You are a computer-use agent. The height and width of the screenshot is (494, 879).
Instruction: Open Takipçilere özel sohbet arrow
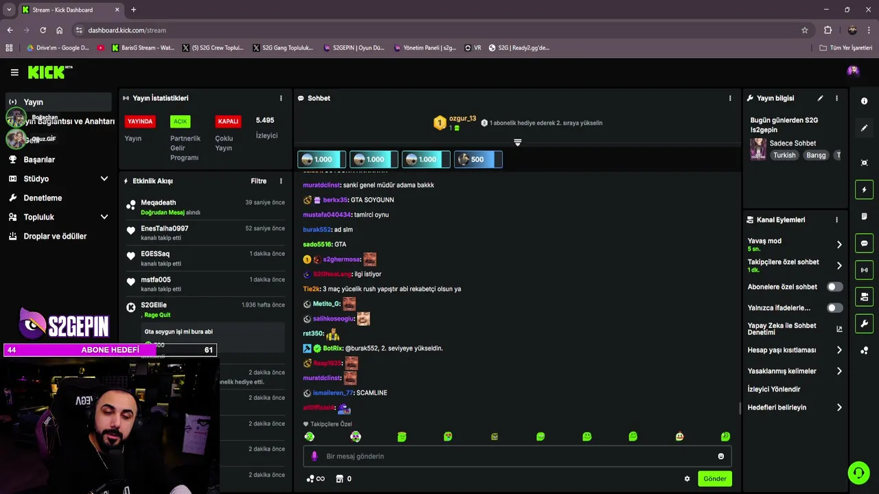pos(839,266)
